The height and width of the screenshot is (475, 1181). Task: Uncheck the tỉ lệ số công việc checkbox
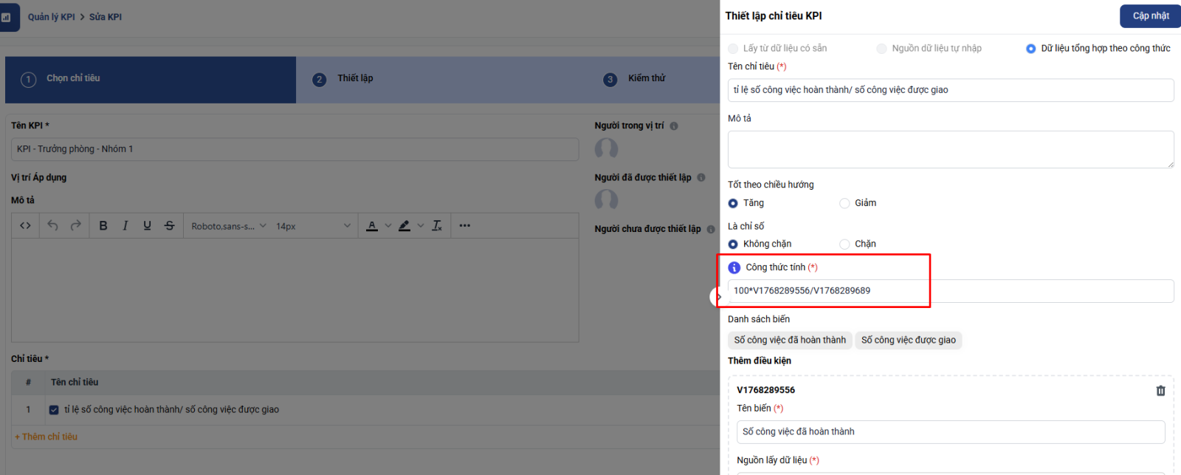(x=54, y=410)
